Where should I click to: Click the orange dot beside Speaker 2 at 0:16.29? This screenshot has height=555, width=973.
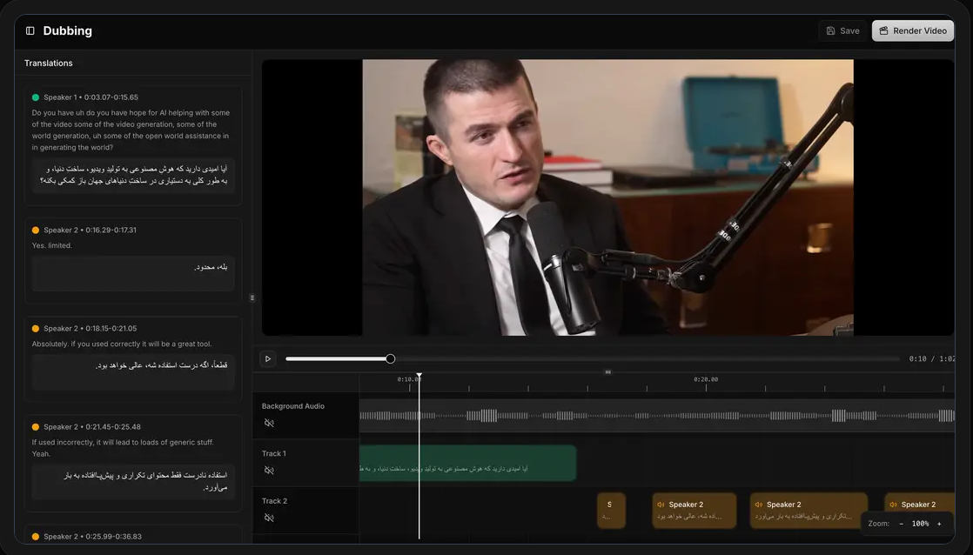35,230
